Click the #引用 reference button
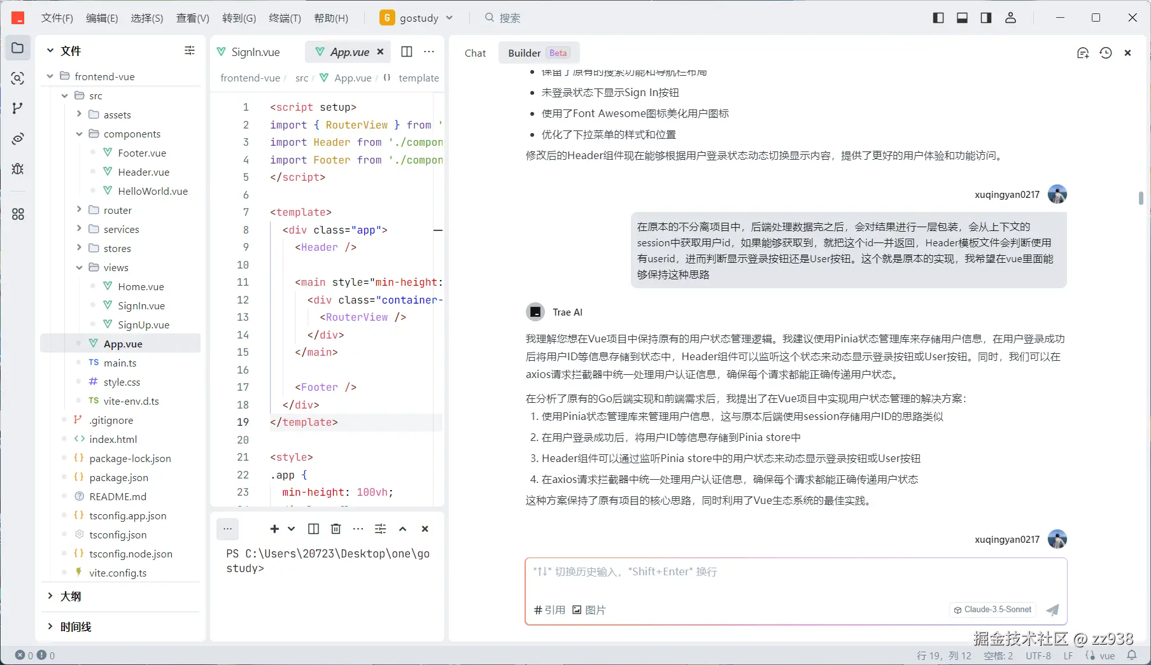 coord(549,610)
